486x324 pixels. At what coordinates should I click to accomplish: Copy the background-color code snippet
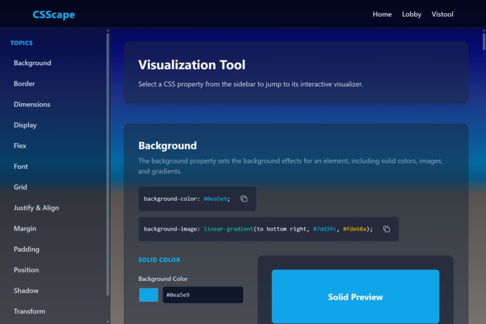coord(244,199)
